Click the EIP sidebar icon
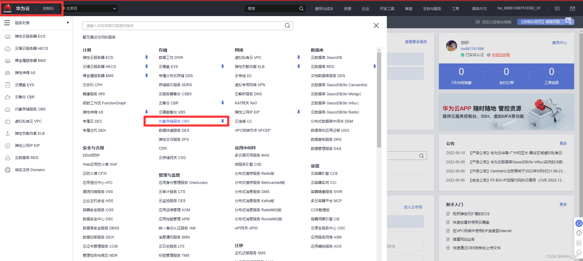 click(x=8, y=146)
